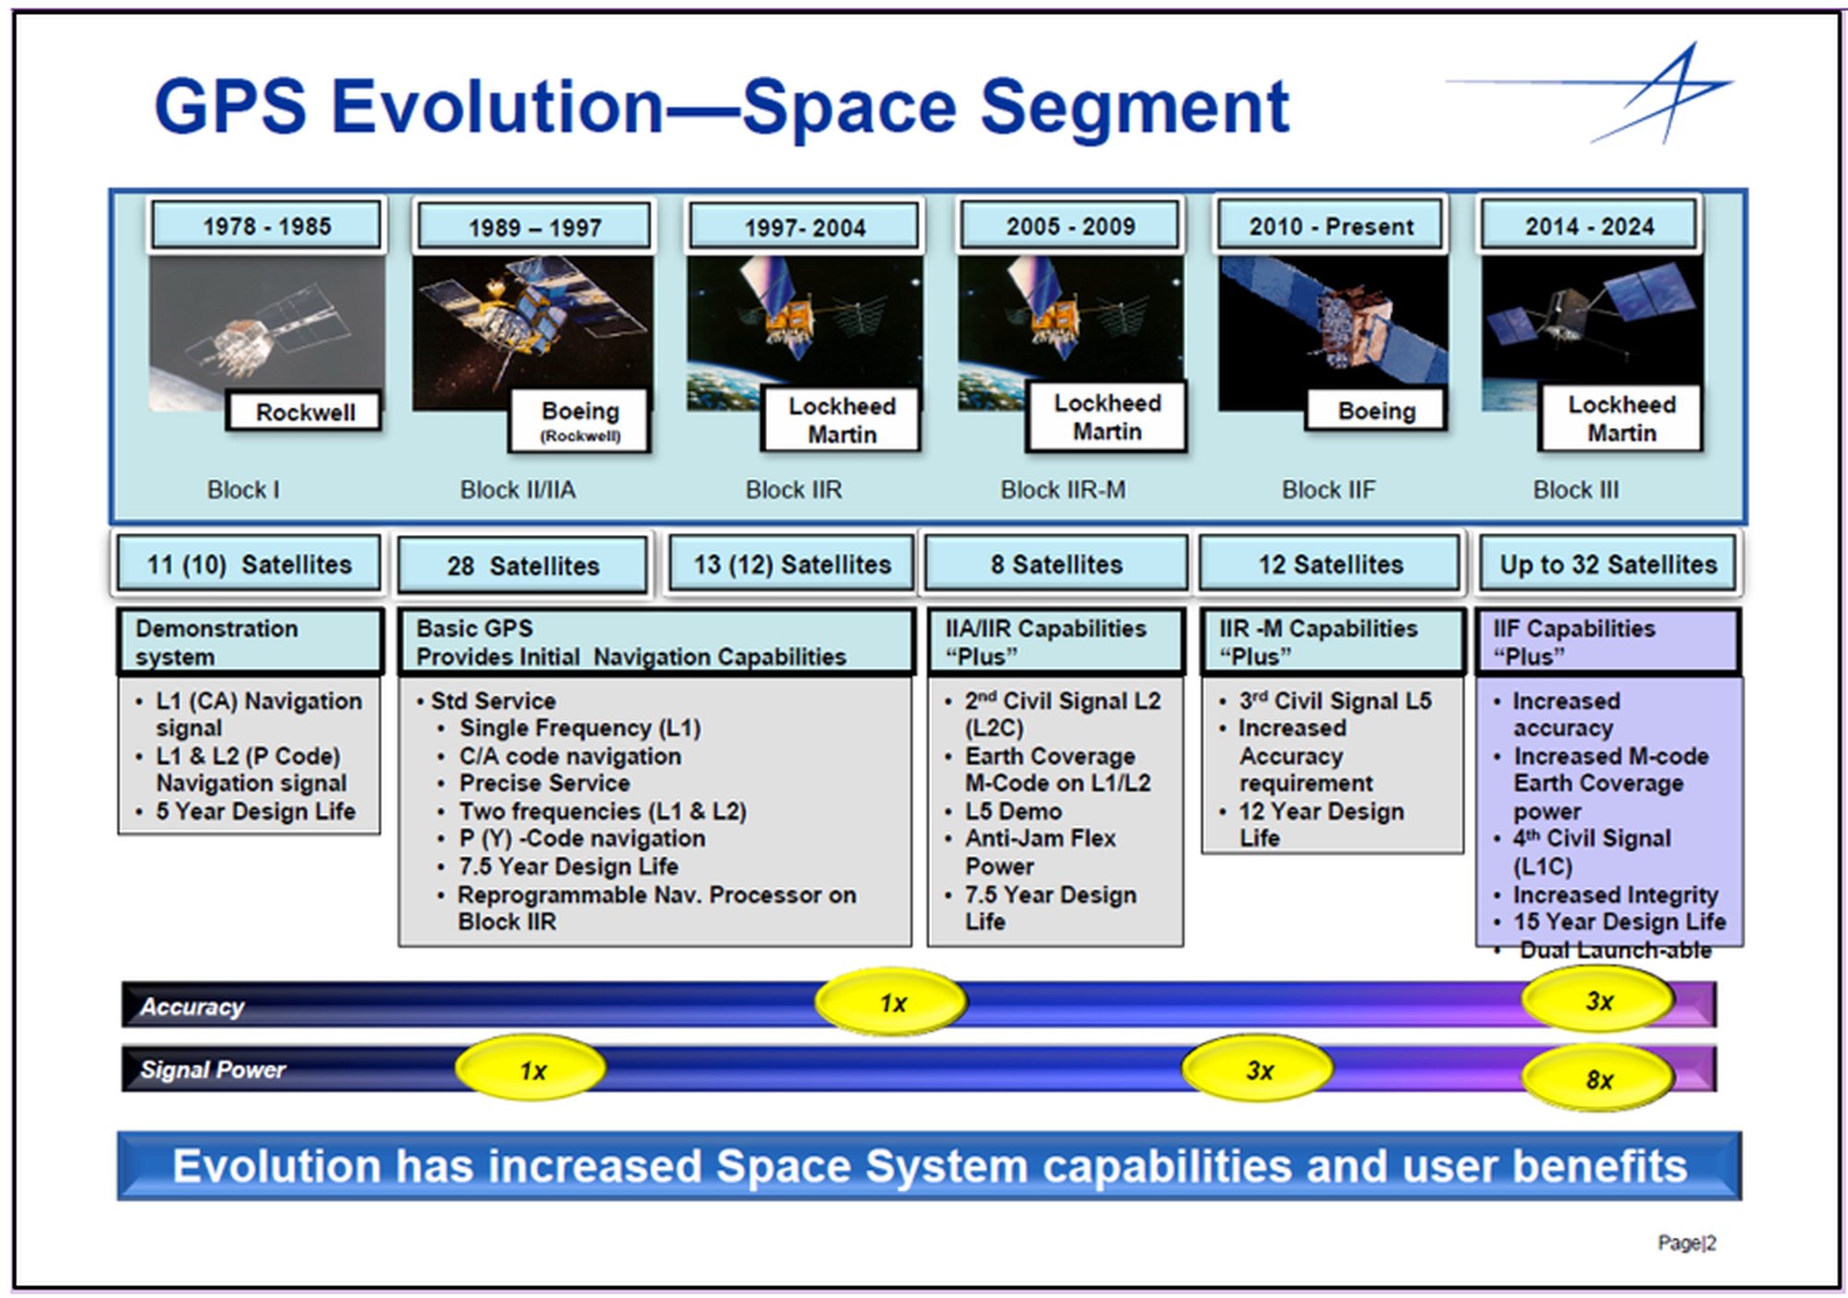Click the IIA/IIR Capabilities "Plus" header
The width and height of the screenshot is (1848, 1298).
[1056, 642]
